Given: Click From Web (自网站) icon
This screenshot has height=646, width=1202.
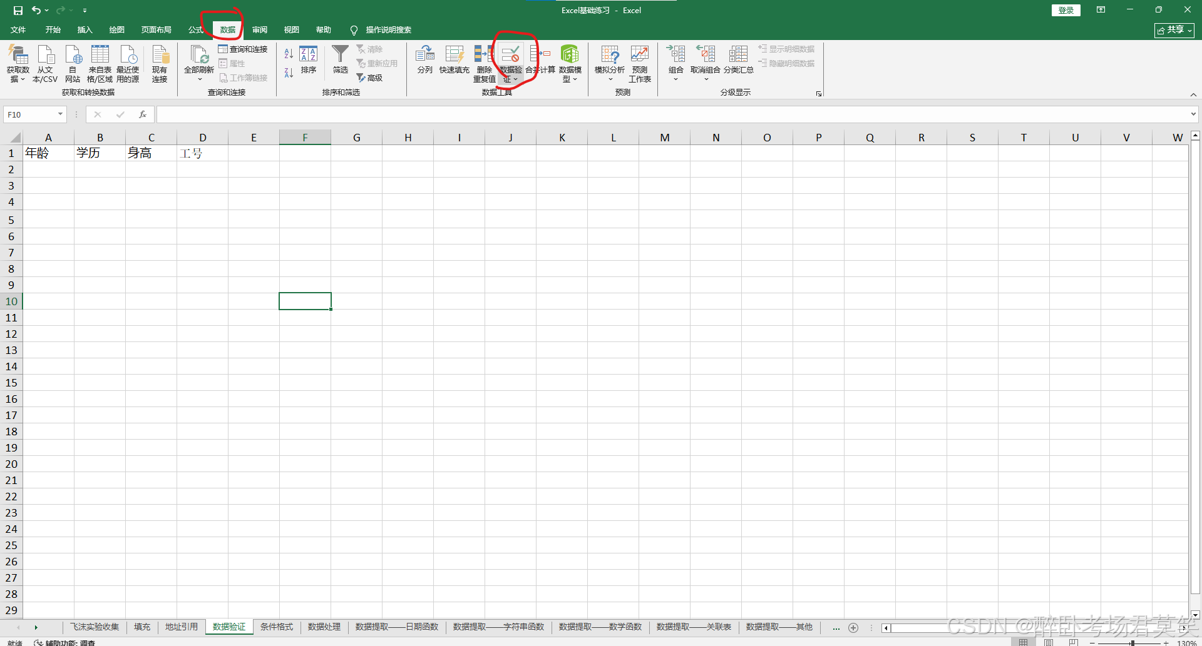Looking at the screenshot, I should tap(73, 63).
